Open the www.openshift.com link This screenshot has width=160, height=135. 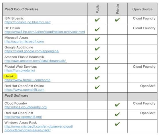(24, 90)
